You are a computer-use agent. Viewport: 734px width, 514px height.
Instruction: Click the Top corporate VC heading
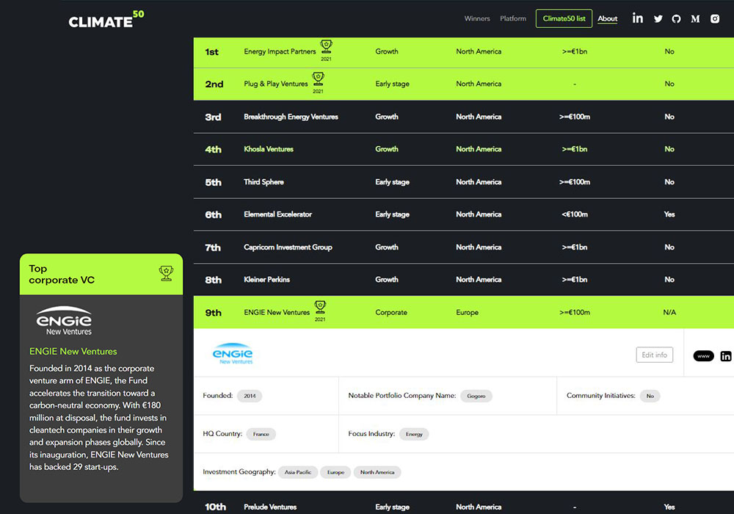tap(62, 275)
